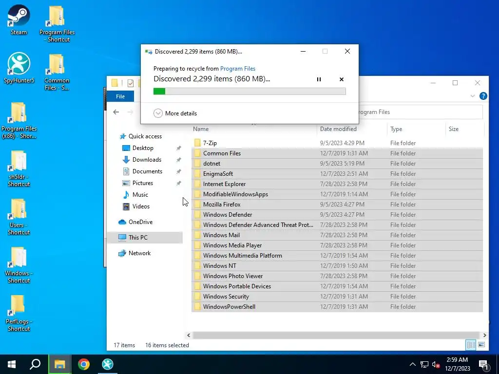Open Explorer help question mark icon
Screen dimensions: 499x374
pyautogui.click(x=483, y=96)
